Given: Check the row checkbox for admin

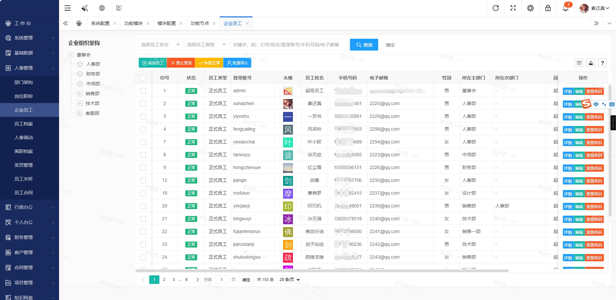Looking at the screenshot, I should coord(143,91).
